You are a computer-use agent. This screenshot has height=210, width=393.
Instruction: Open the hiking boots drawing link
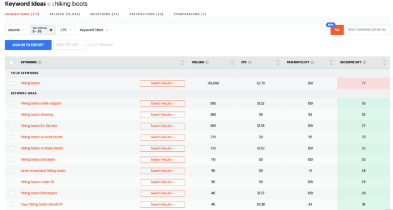coord(37,114)
